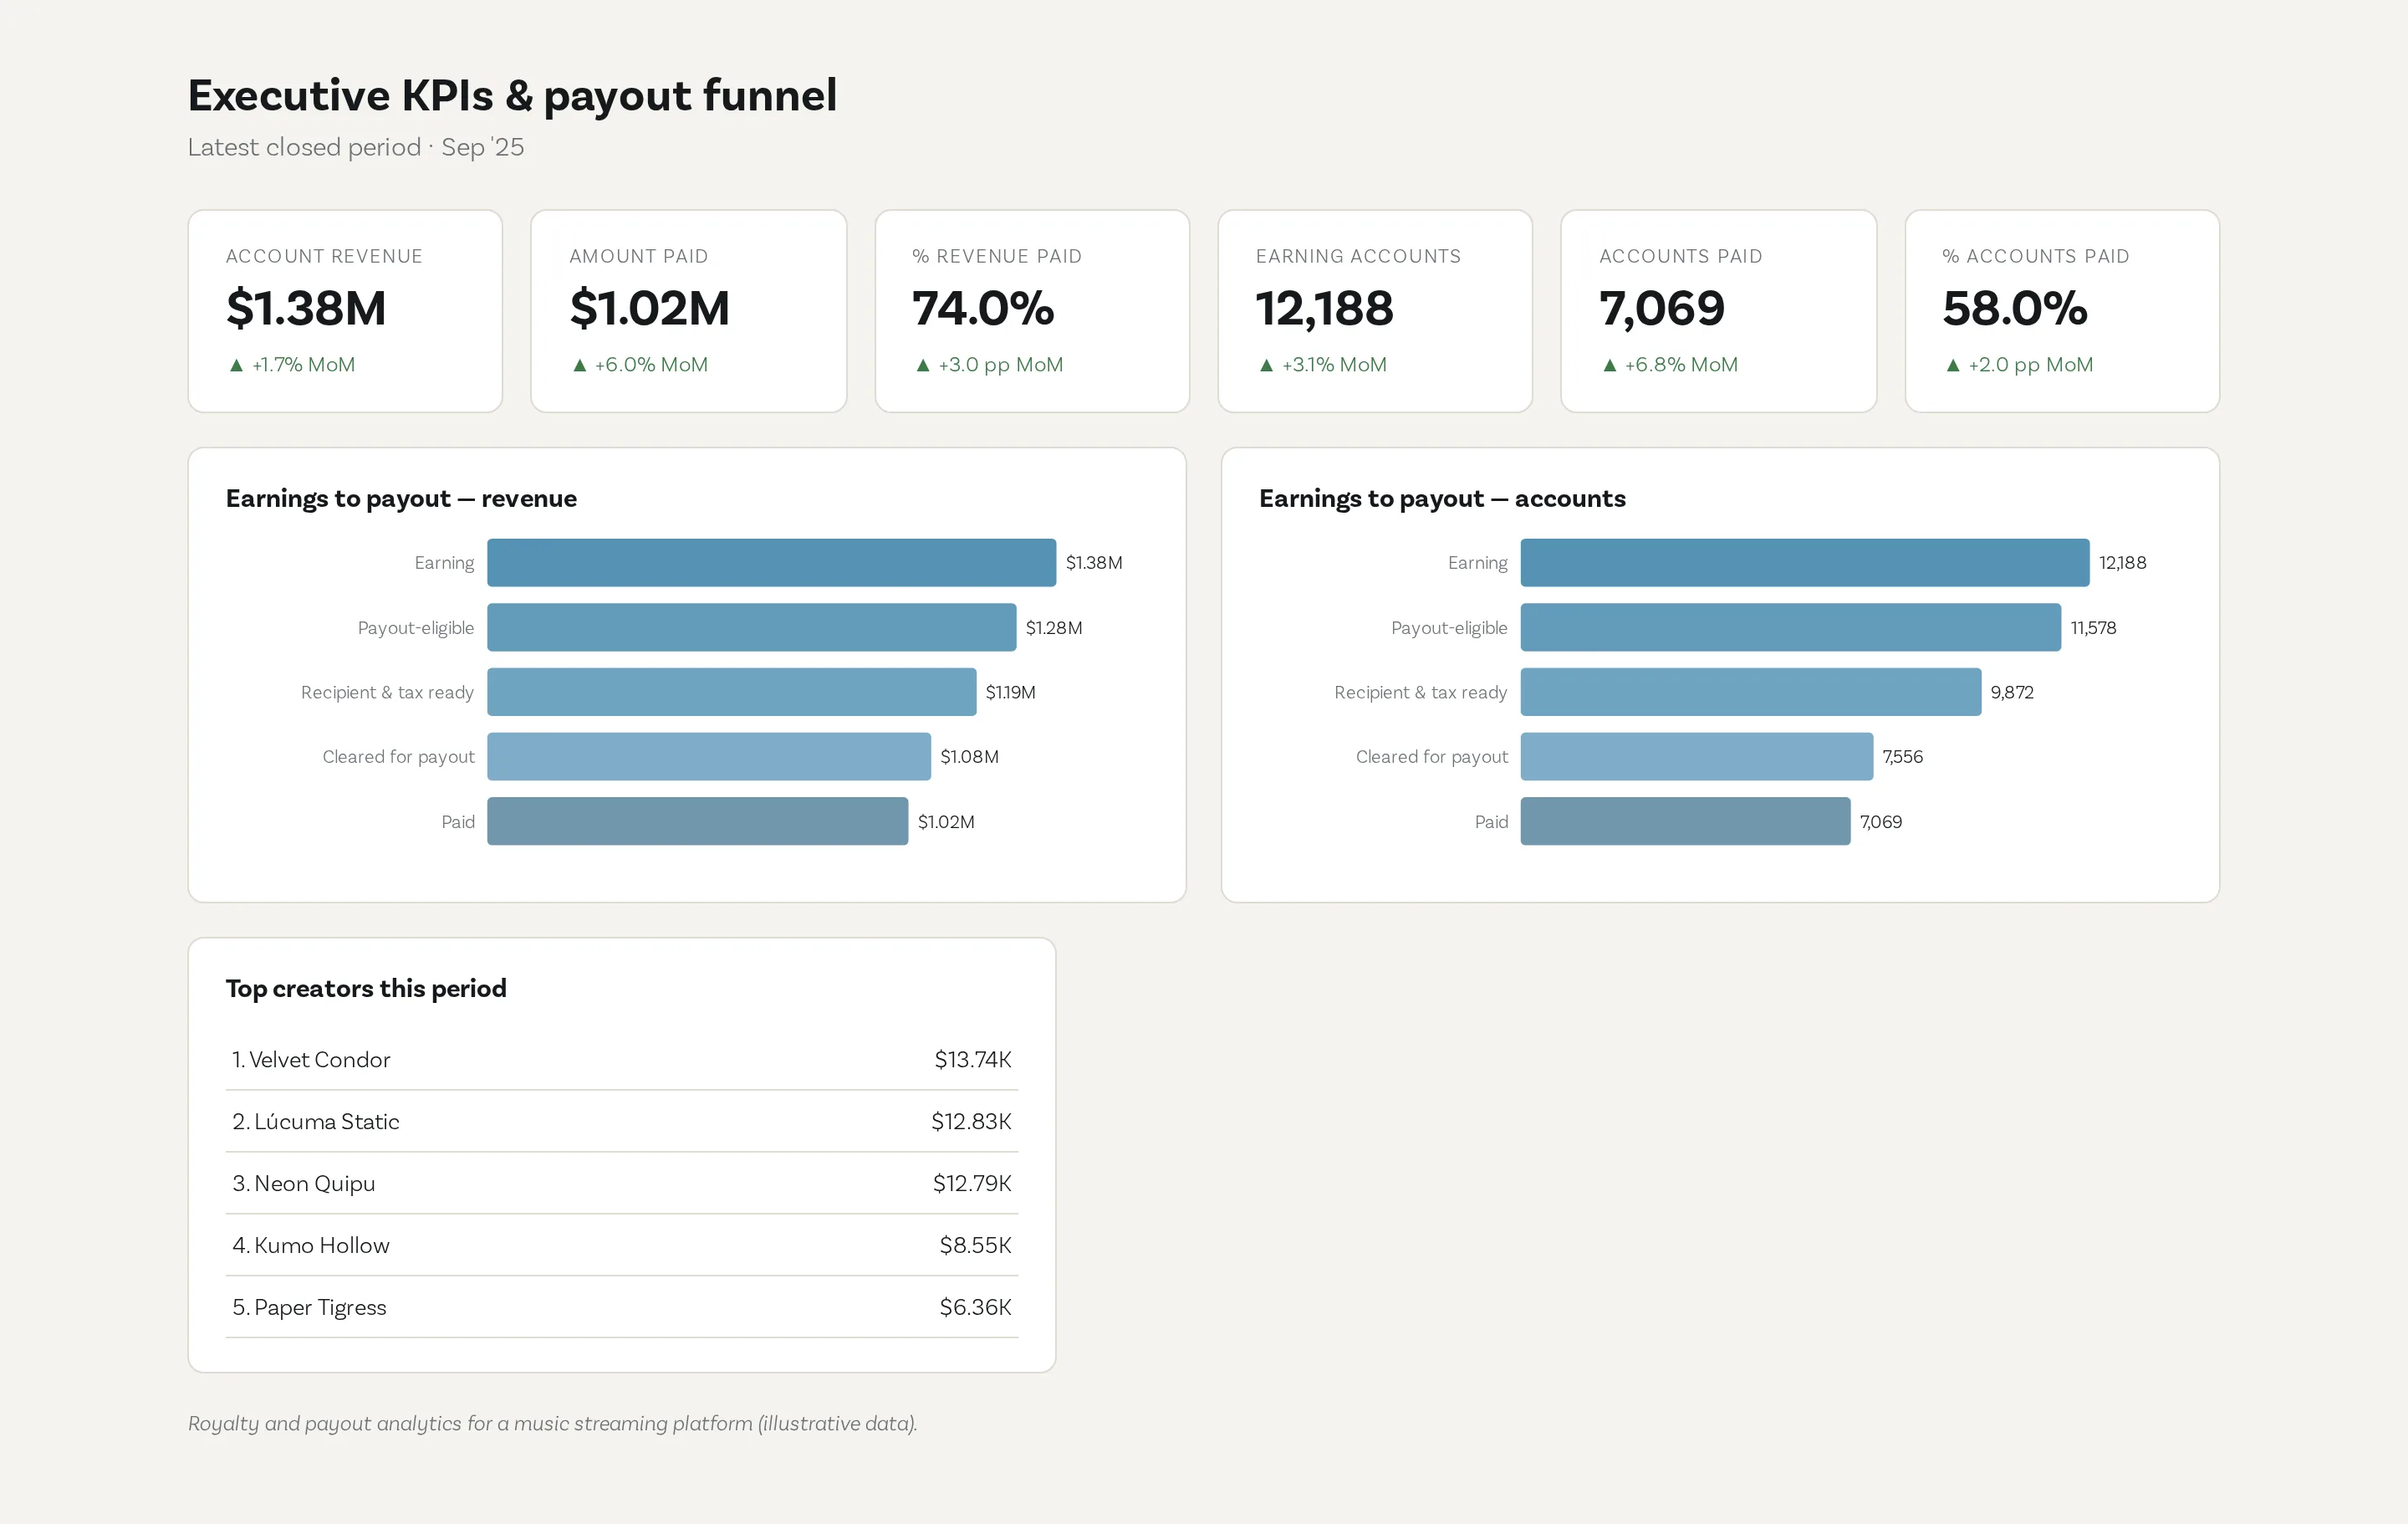Click the Earning 12,188 accounts bar
This screenshot has height=1524, width=2408.
(1805, 562)
